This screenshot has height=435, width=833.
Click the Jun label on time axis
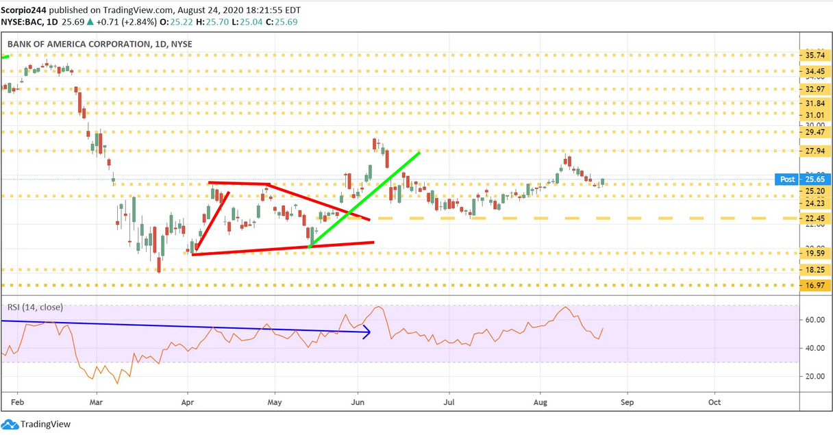coord(357,402)
